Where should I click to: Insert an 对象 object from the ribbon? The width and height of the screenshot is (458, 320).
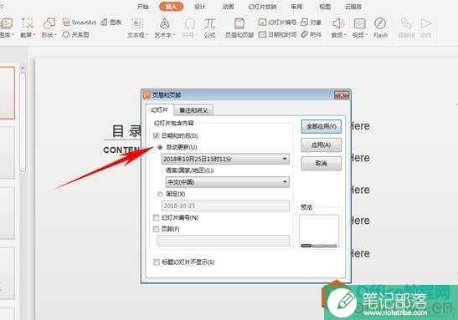click(311, 23)
